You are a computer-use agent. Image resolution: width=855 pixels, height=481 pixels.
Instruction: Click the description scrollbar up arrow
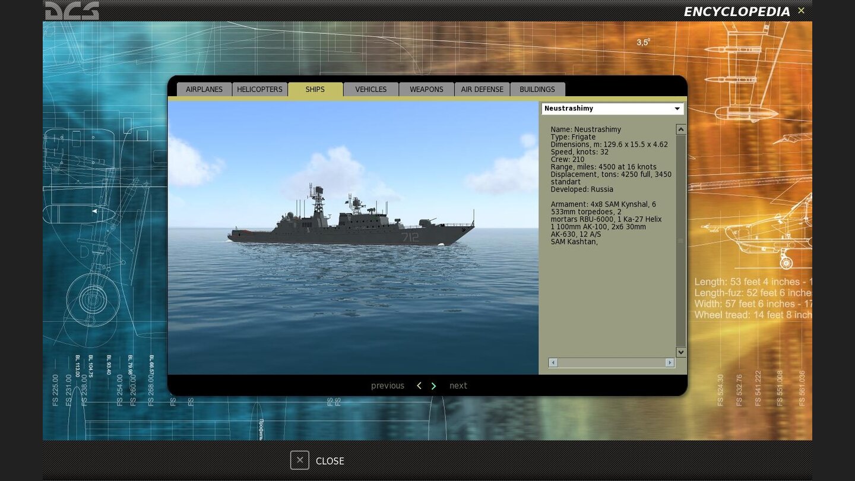tap(681, 129)
